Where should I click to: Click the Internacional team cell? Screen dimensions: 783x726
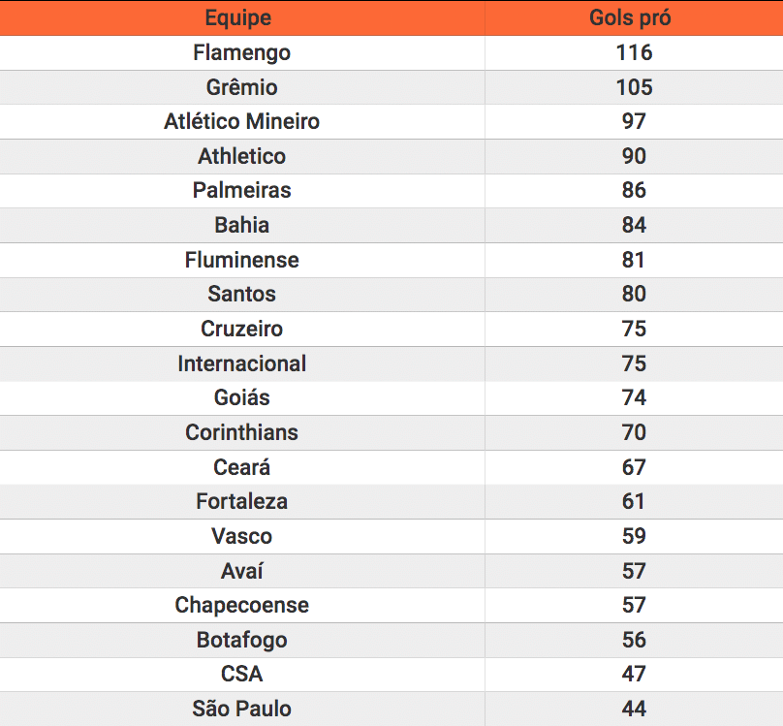(241, 363)
